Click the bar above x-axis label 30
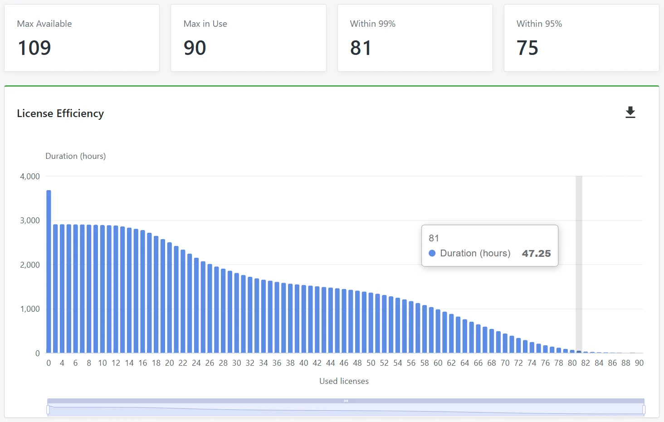The width and height of the screenshot is (664, 422). tap(237, 313)
